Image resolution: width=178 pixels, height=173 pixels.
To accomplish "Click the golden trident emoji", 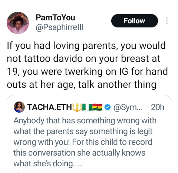I will (x=77, y=107).
